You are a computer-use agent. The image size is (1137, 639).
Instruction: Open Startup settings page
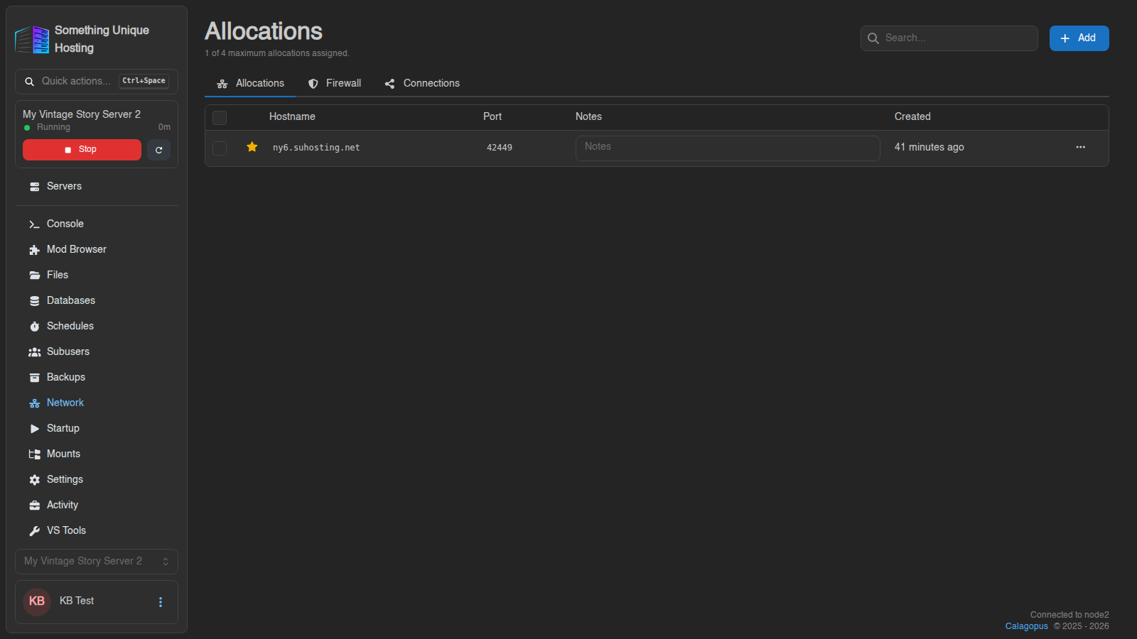(x=97, y=428)
